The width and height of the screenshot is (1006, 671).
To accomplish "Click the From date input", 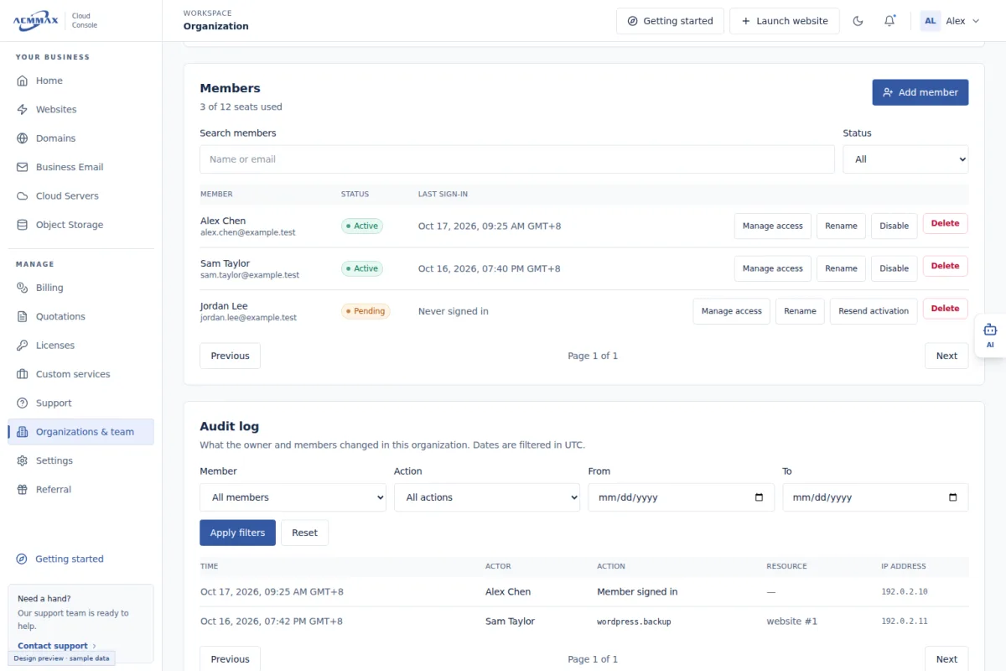I will coord(682,497).
